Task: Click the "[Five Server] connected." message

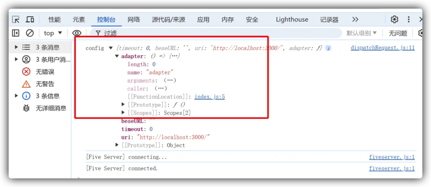Action: tap(122, 168)
